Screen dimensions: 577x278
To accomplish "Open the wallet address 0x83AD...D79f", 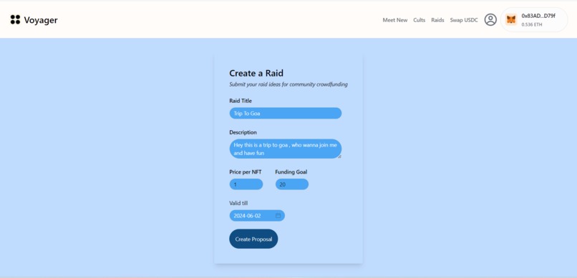I will pos(538,16).
